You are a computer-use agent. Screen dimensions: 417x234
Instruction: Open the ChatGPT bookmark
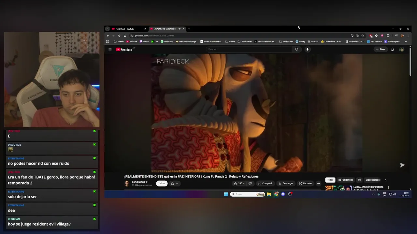(x=313, y=42)
